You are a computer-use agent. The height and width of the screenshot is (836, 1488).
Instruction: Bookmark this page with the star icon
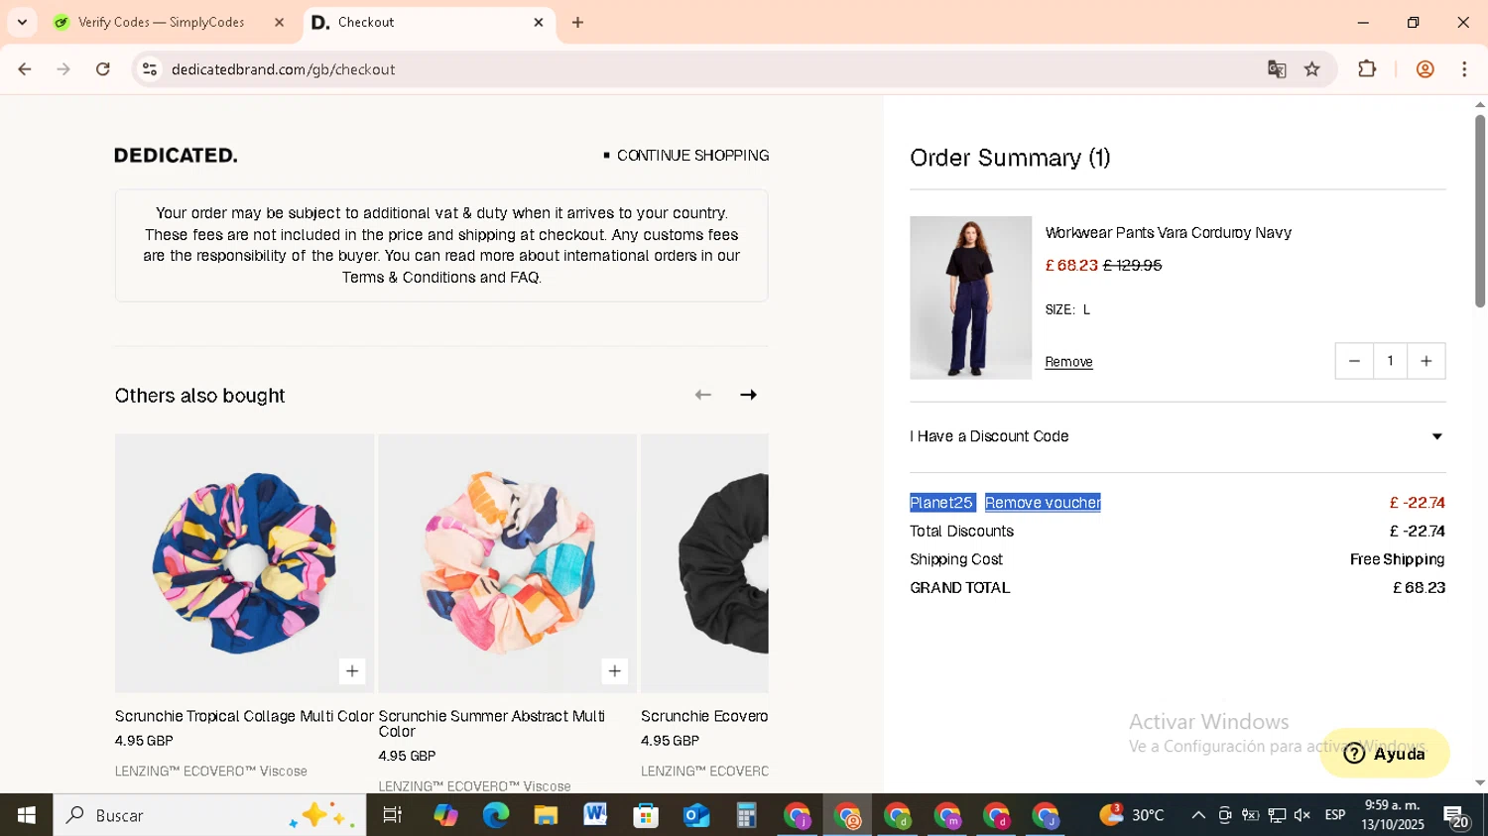click(1312, 69)
